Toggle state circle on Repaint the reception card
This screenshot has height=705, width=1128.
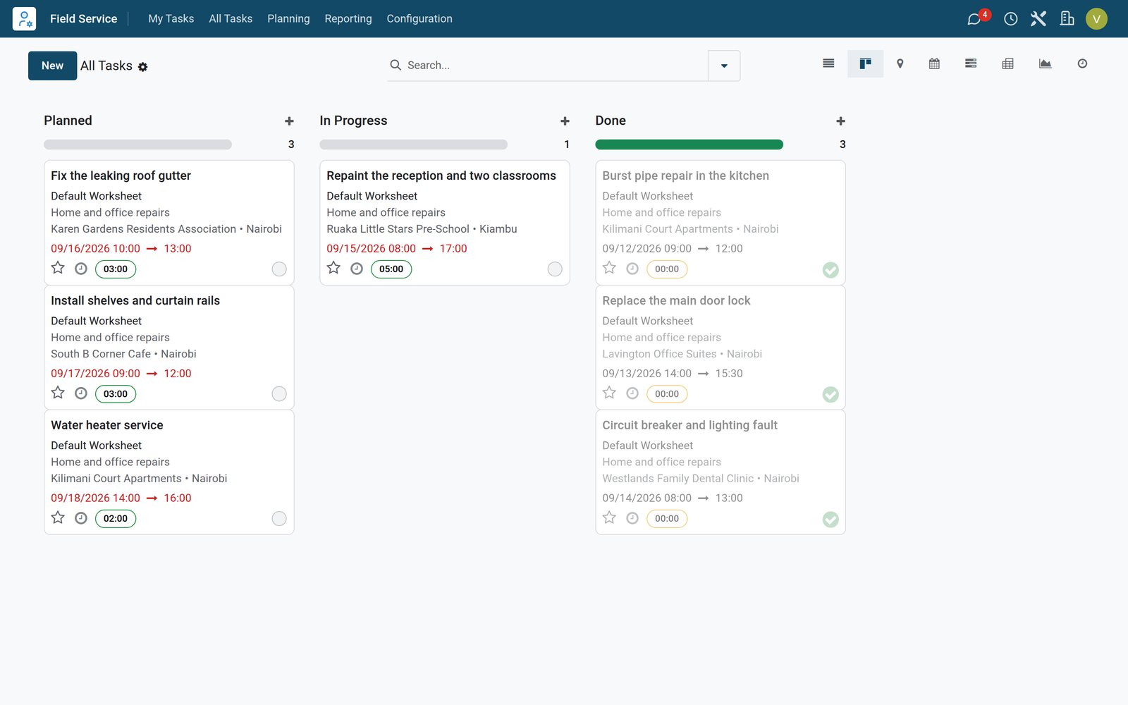(555, 269)
